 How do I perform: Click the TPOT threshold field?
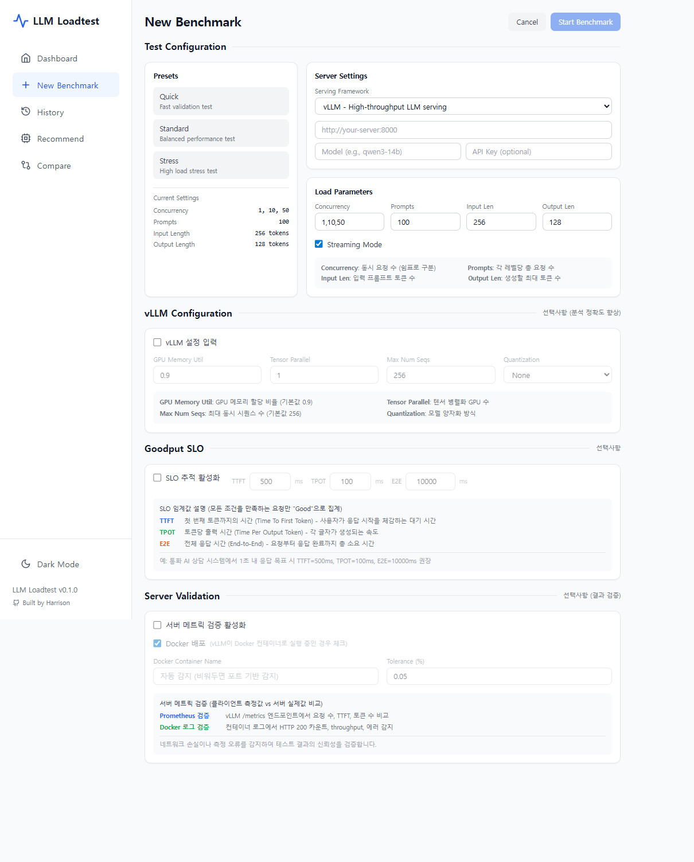click(350, 481)
